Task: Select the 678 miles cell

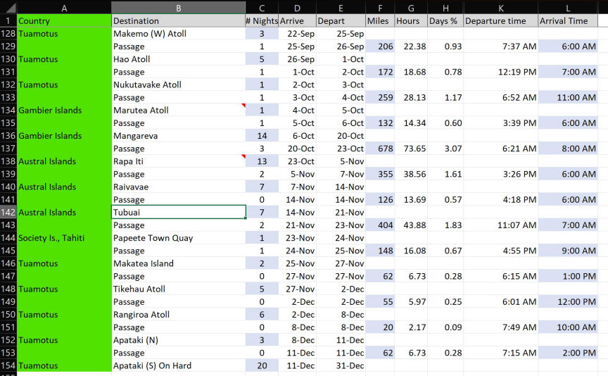Action: click(380, 149)
